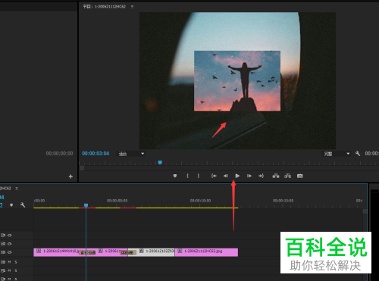This screenshot has height=281, width=379.
Task: Select the clip 1-200621112HC62.jpg
Action: [x=206, y=252]
